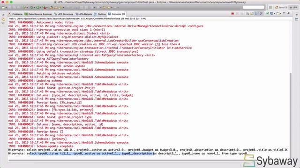Click 'INFO: HHH000232: Schema update complete' line
Screen dimensions: 300x168
pyautogui.click(x=41, y=146)
